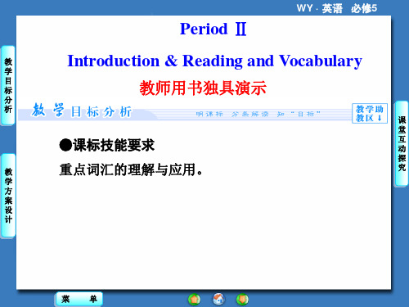
Task: Click 'Introduction & Reading and Vocabulary' heading
Action: click(x=215, y=61)
